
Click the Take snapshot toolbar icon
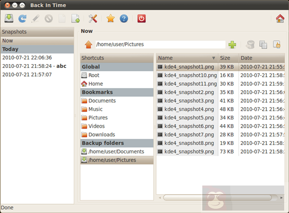tap(9, 18)
